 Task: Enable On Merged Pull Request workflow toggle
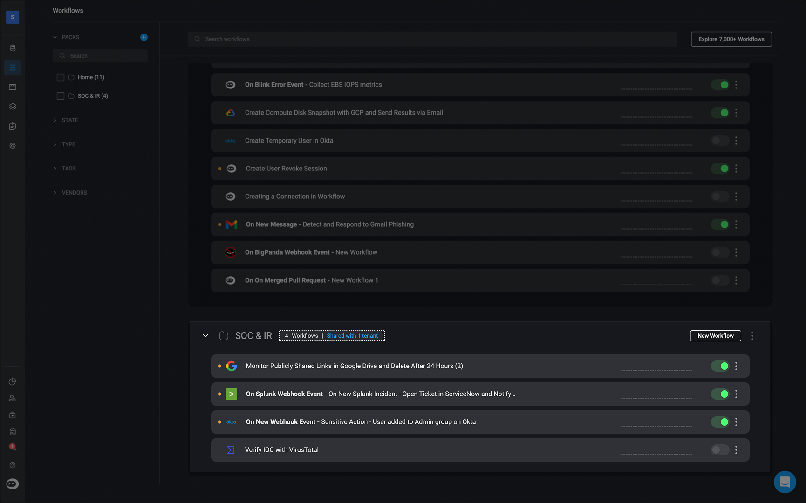tap(720, 280)
